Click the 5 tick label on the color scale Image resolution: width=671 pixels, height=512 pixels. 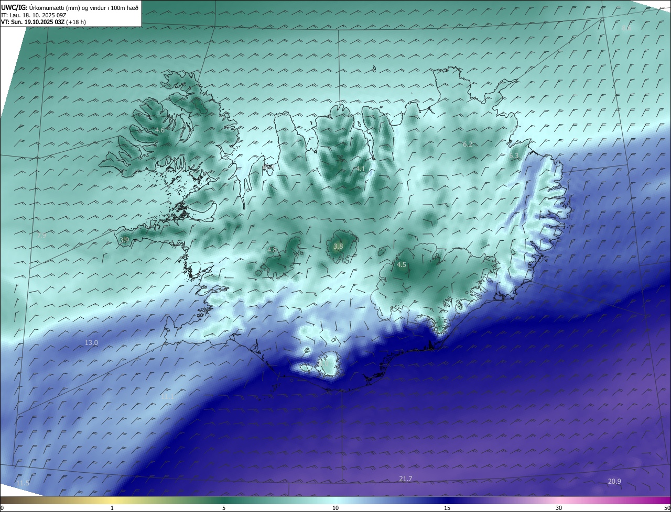[x=224, y=508]
